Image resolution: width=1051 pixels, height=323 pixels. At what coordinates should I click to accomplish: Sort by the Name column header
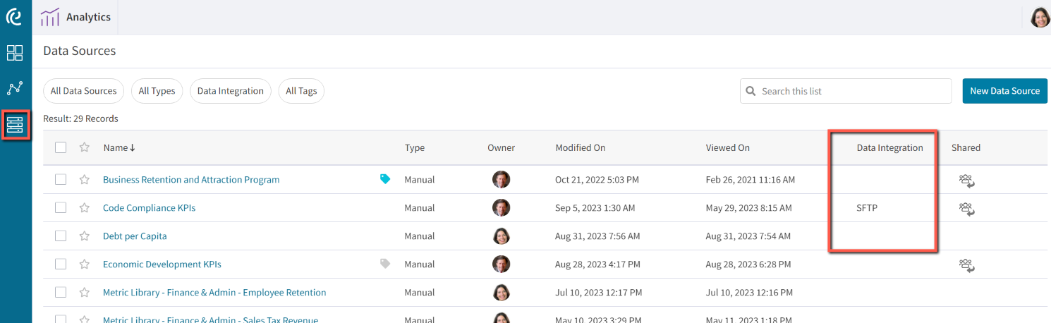tap(119, 147)
